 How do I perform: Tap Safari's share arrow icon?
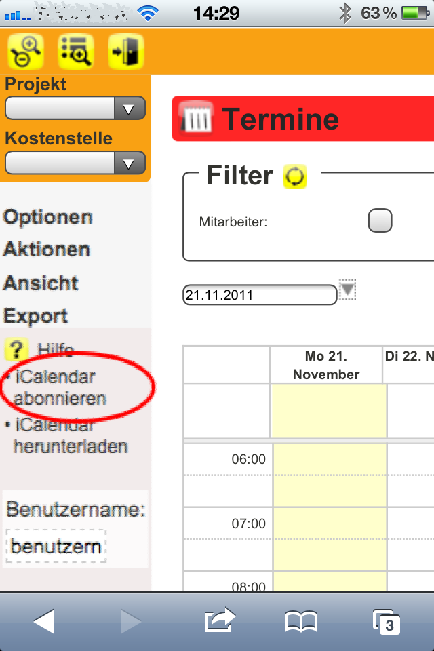(x=220, y=621)
